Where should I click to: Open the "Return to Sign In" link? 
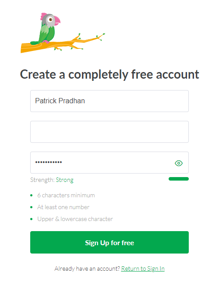click(143, 268)
